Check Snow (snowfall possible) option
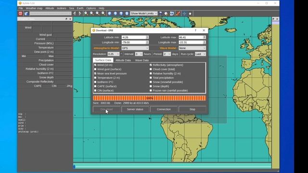Image resolution: width=308 pixels, height=173 pixels. (151, 82)
